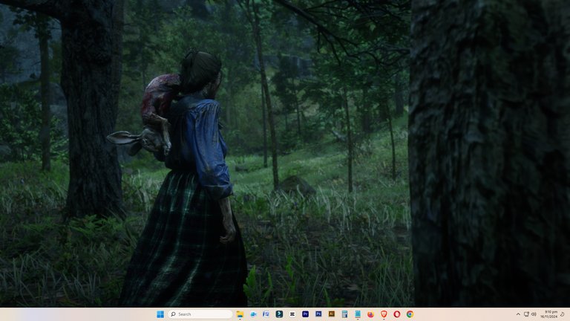The image size is (570, 321).
Task: Open Google Chrome from taskbar
Action: click(410, 314)
